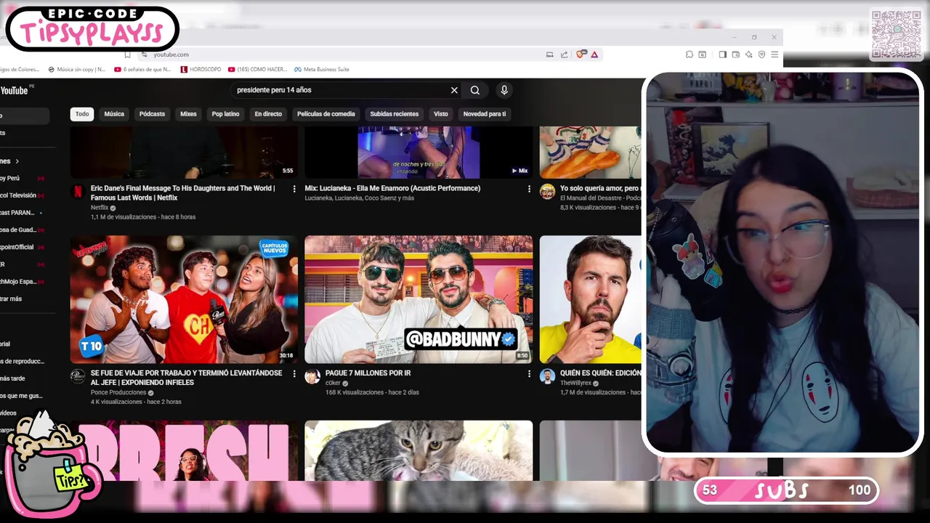The width and height of the screenshot is (930, 523).
Task: Open c0ker channel avatar
Action: 312,376
